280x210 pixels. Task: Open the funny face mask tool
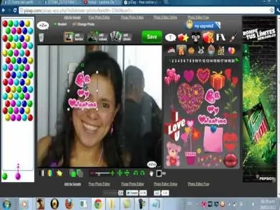(196, 37)
